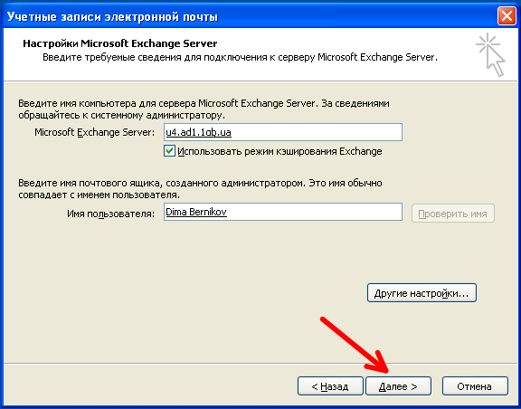Focus the Microsoft Exchange Server field
This screenshot has width=521, height=409.
point(283,132)
